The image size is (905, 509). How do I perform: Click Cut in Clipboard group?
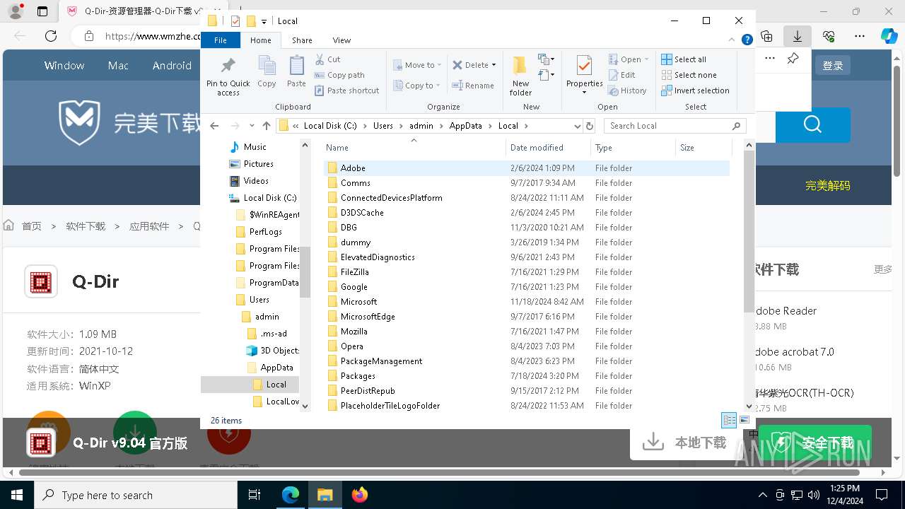[x=328, y=59]
